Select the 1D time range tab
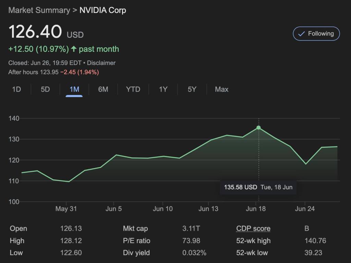The height and width of the screenshot is (263, 351). coord(16,89)
